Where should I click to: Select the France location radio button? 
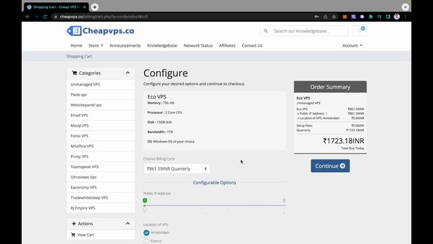146,241
